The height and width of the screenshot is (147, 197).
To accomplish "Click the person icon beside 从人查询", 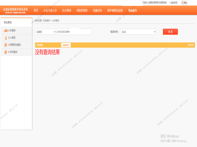I will pos(6,38).
